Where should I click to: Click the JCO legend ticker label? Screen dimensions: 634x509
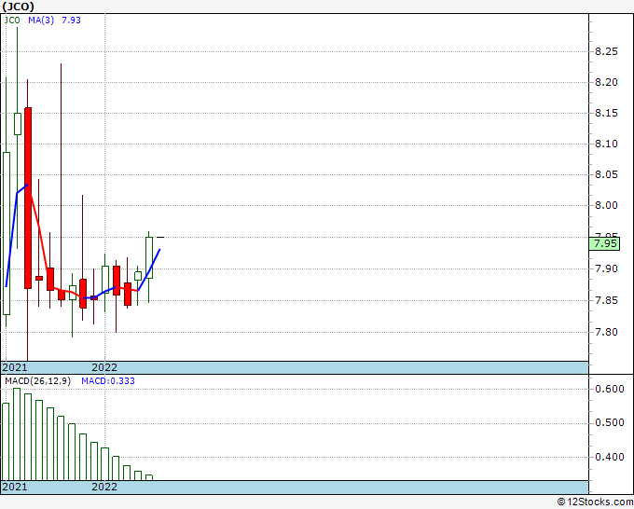[12, 21]
